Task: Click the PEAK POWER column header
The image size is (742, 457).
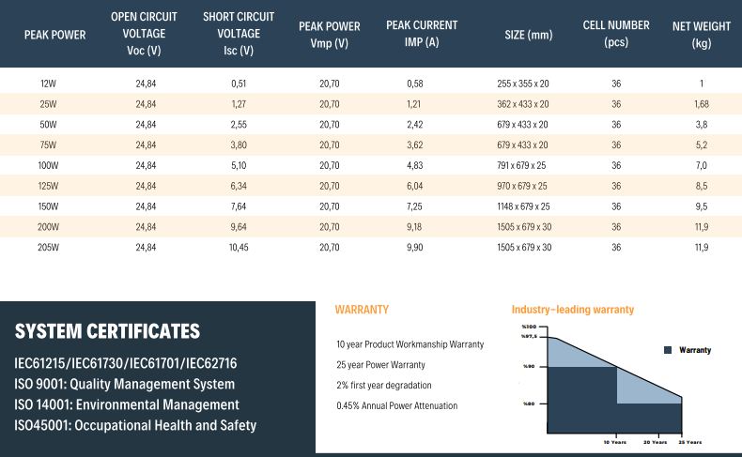Action: point(54,35)
